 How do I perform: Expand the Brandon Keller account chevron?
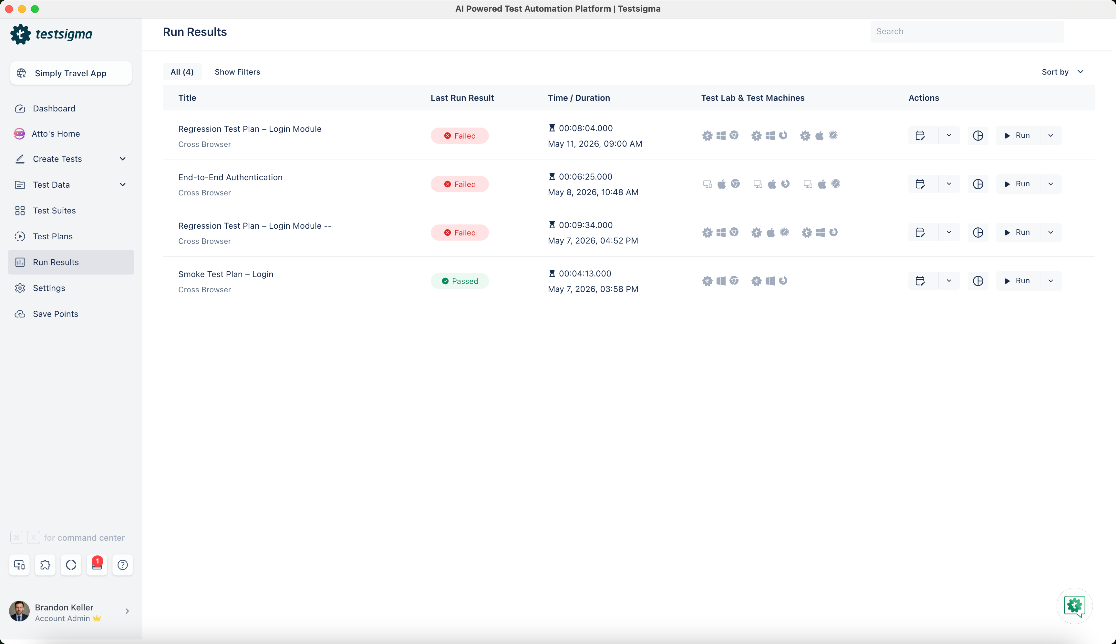pos(127,611)
